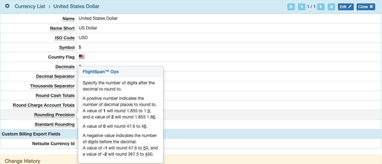Click the US country flag icon
Image resolution: width=382 pixels, height=164 pixels.
tap(82, 57)
